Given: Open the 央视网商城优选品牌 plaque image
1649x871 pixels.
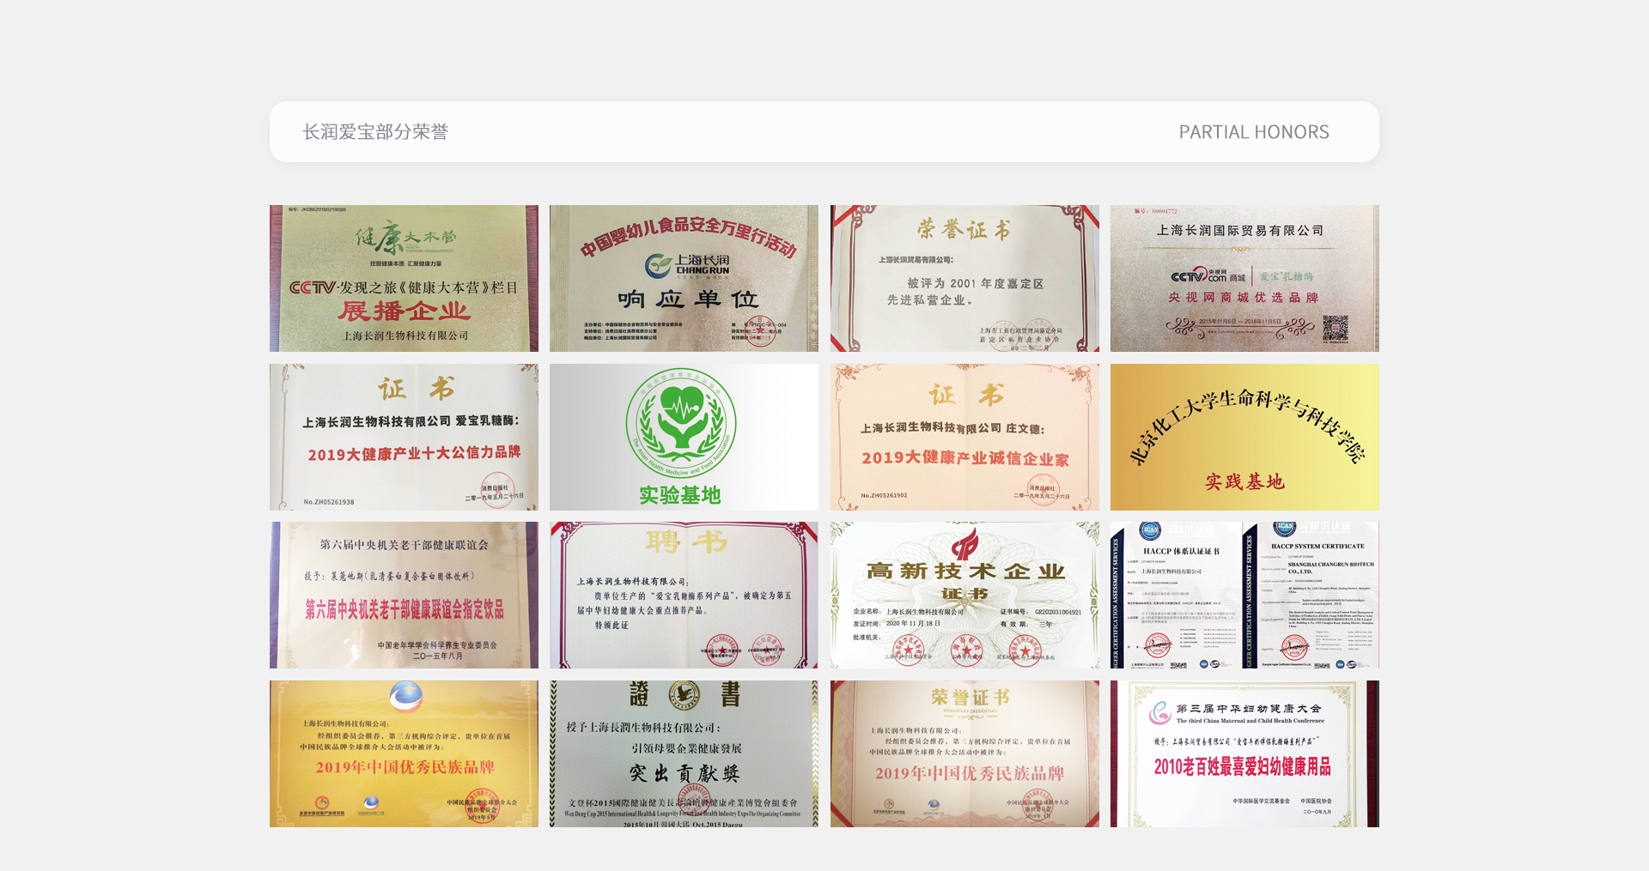Looking at the screenshot, I should 1244,278.
